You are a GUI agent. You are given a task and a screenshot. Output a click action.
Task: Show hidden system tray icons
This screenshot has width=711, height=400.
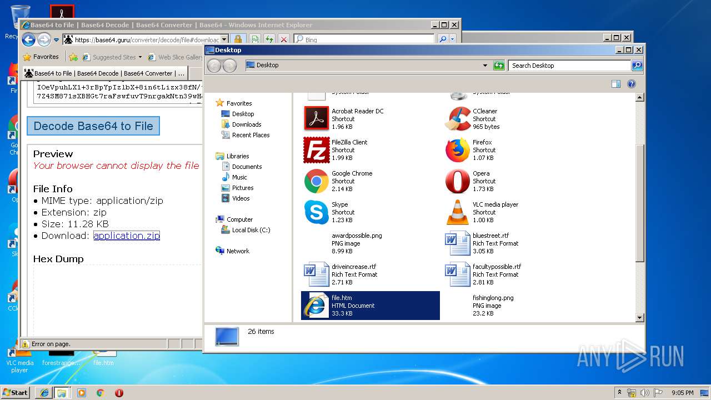619,393
